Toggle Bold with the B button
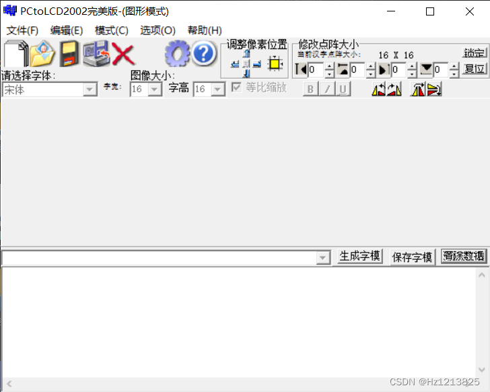The image size is (490, 392). (311, 89)
